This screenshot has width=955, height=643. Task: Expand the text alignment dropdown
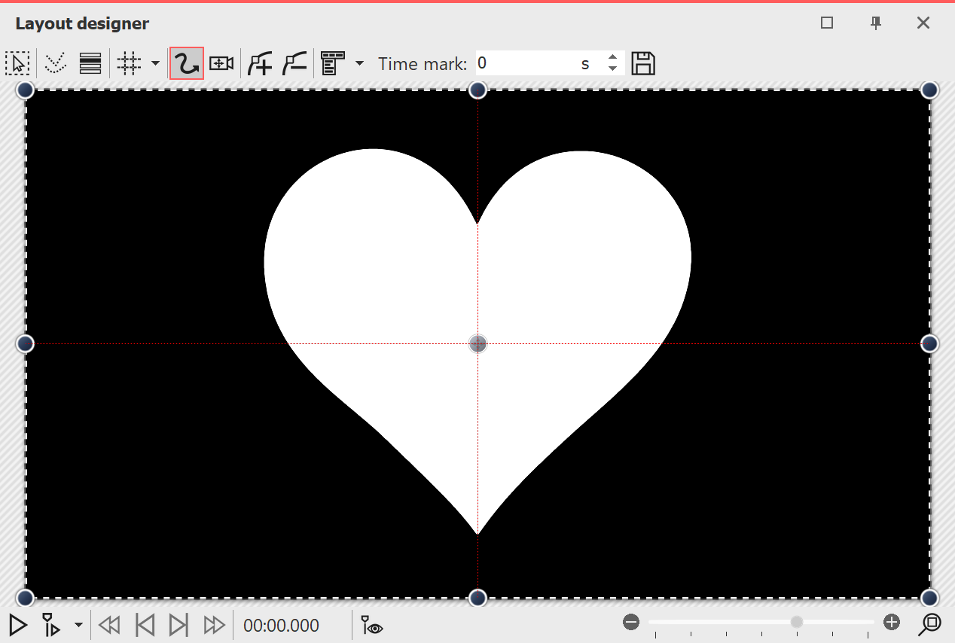tap(359, 63)
